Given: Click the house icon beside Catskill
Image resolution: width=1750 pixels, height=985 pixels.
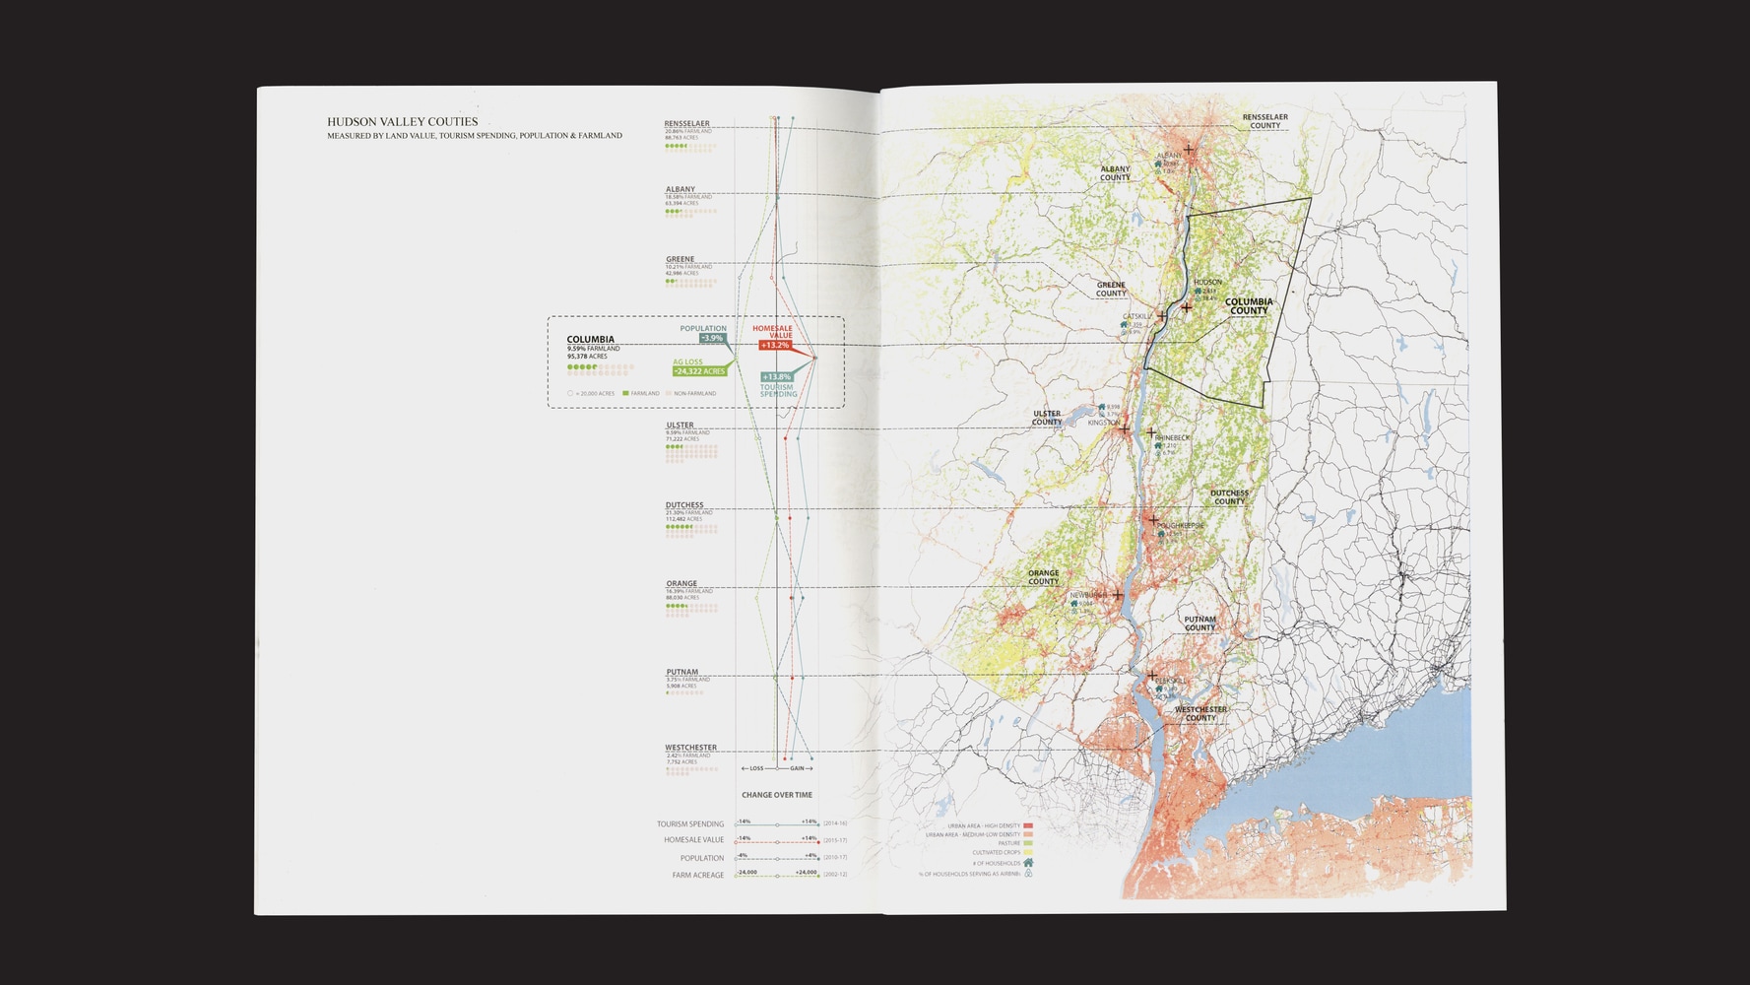Looking at the screenshot, I should [1124, 324].
